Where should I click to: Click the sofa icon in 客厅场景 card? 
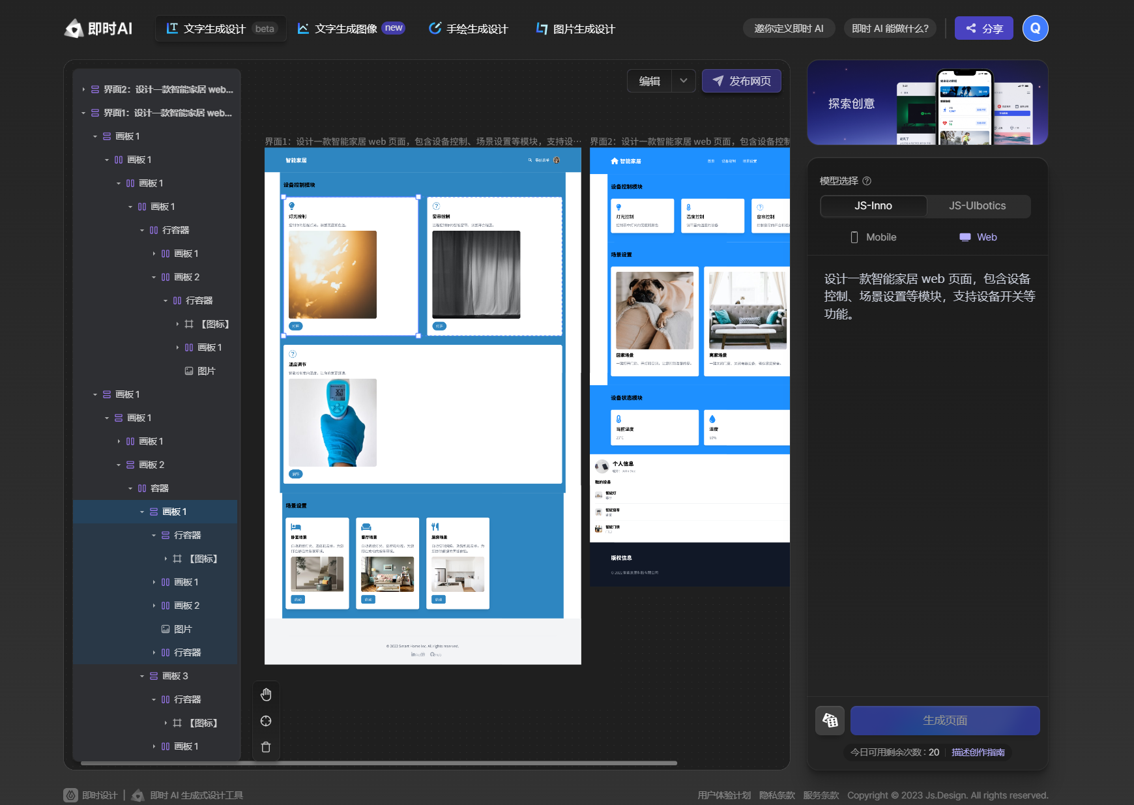(x=366, y=527)
